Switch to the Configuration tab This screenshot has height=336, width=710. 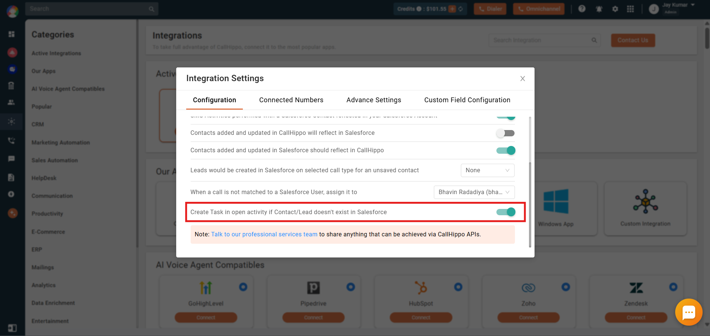pyautogui.click(x=214, y=100)
